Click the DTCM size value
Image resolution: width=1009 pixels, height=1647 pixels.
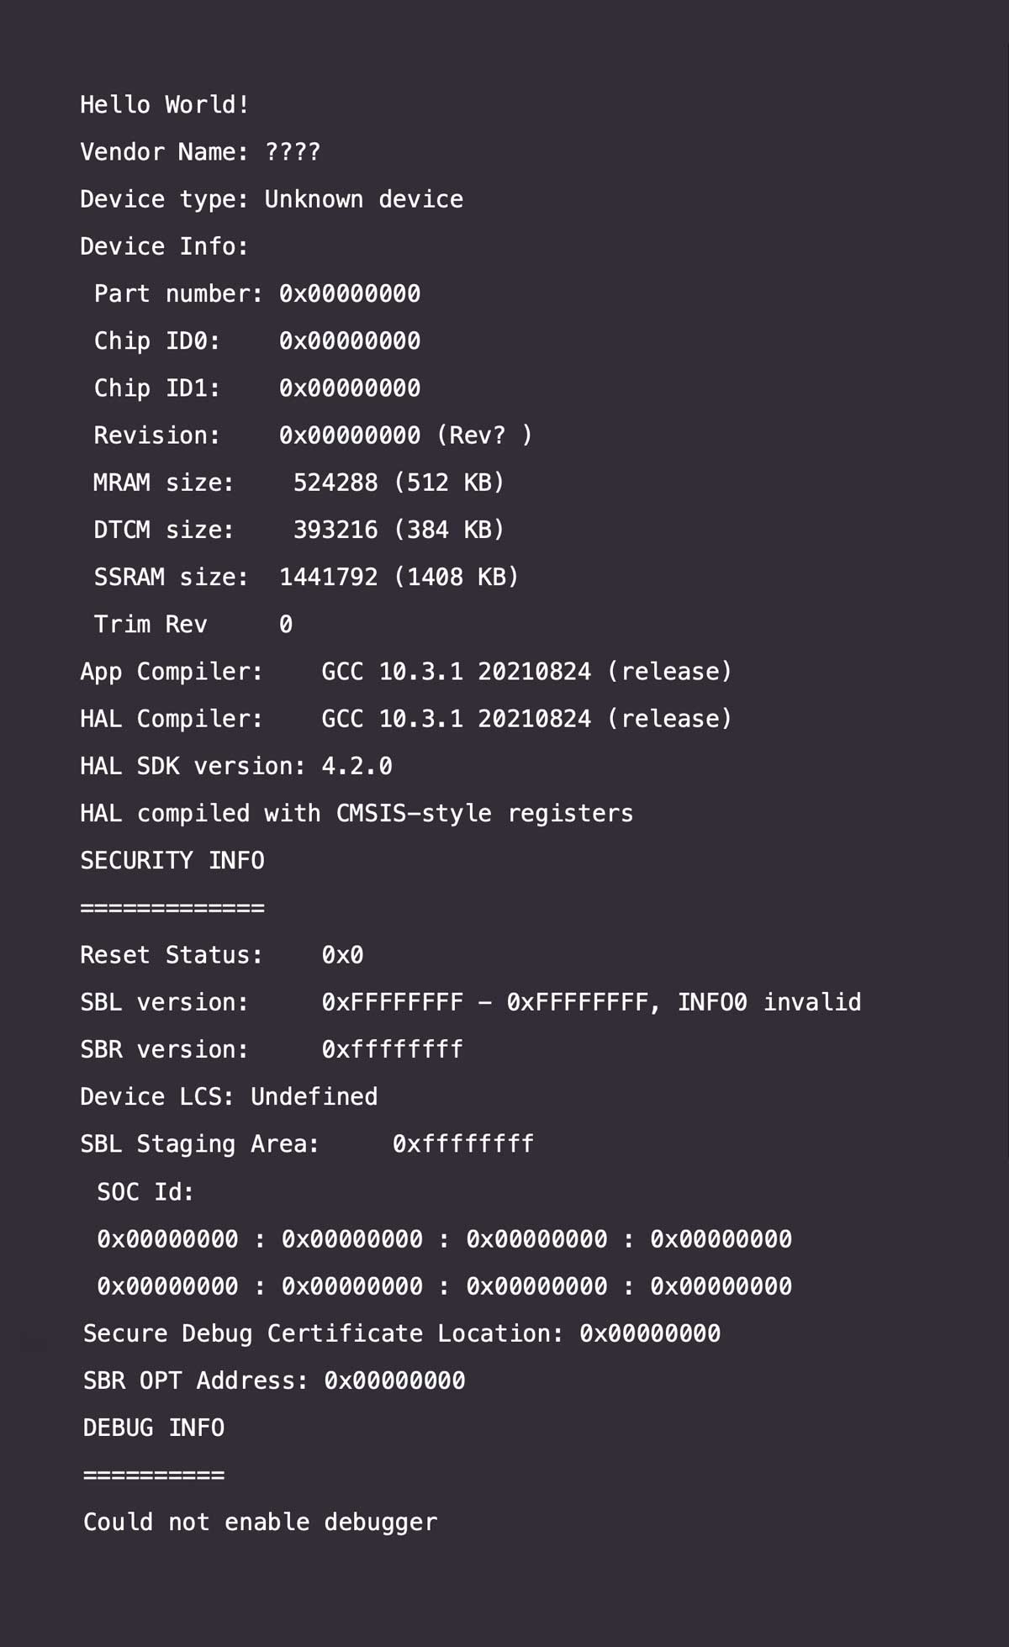click(x=399, y=530)
